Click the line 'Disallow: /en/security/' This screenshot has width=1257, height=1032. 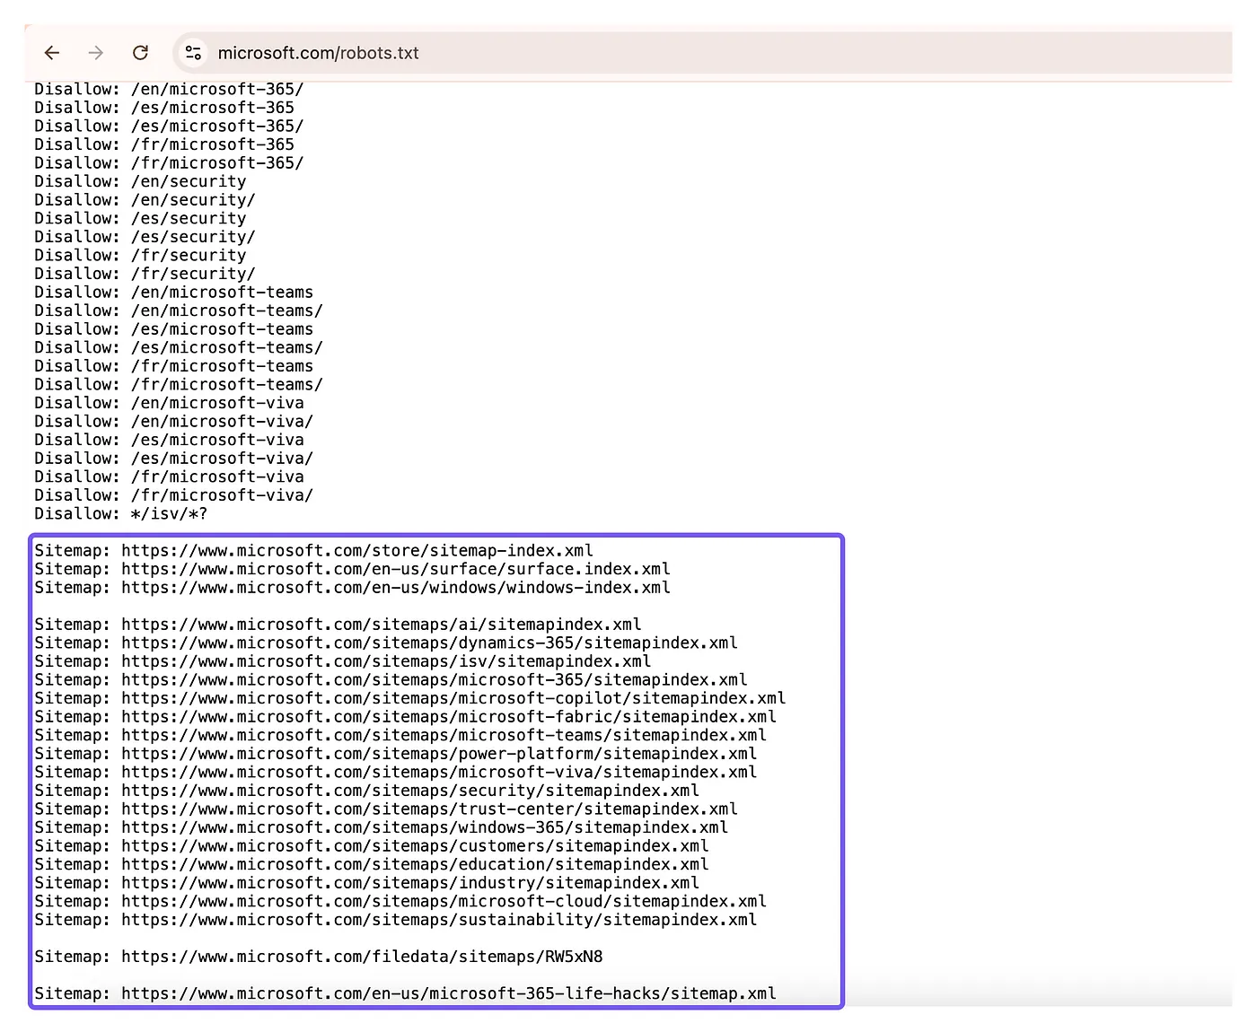145,200
